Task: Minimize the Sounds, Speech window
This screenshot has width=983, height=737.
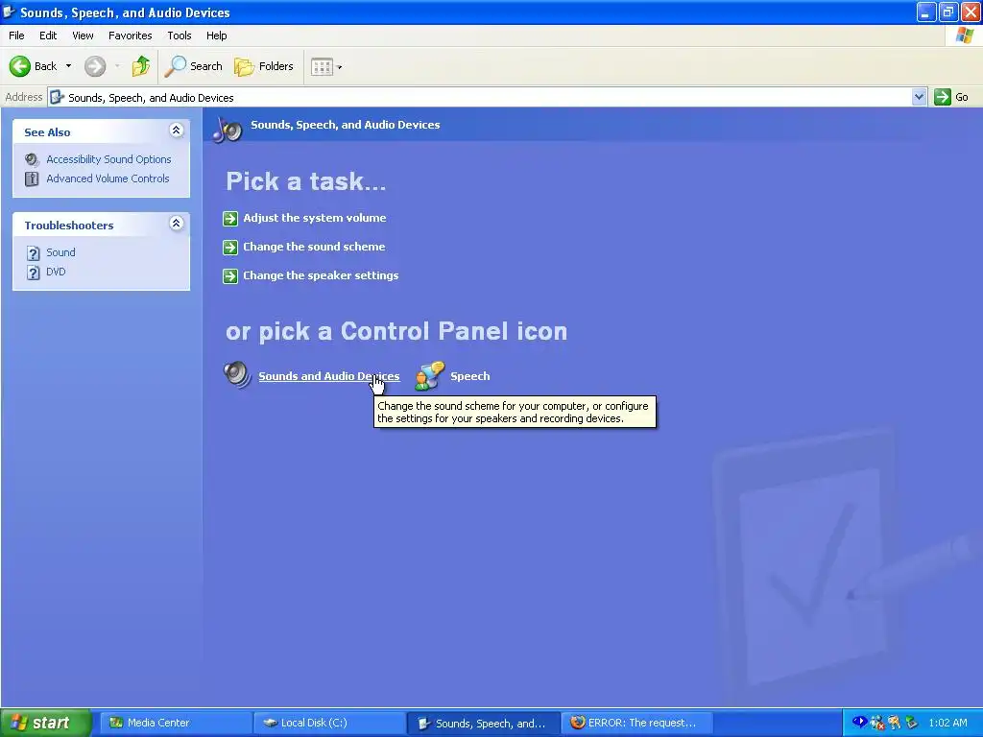Action: [x=926, y=12]
